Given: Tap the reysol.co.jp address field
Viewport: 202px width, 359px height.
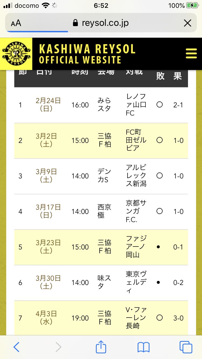Looking at the screenshot, I should (x=105, y=23).
